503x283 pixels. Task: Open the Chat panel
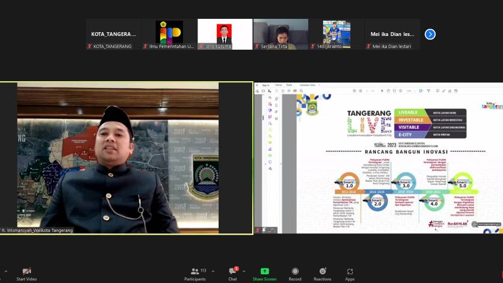coord(233,275)
